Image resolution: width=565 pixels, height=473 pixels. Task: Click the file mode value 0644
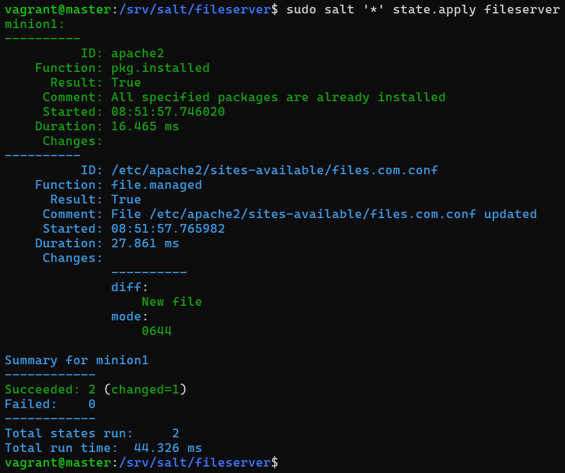pos(156,331)
